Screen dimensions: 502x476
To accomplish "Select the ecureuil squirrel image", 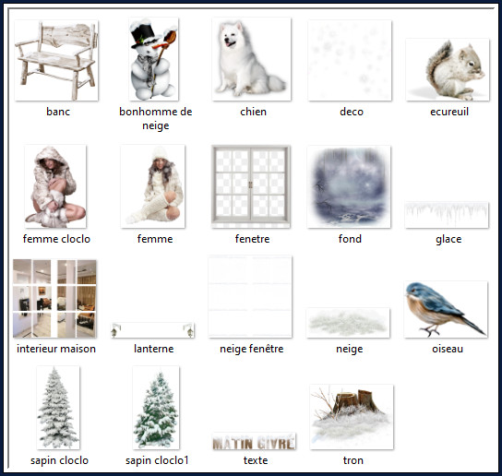I will 448,69.
